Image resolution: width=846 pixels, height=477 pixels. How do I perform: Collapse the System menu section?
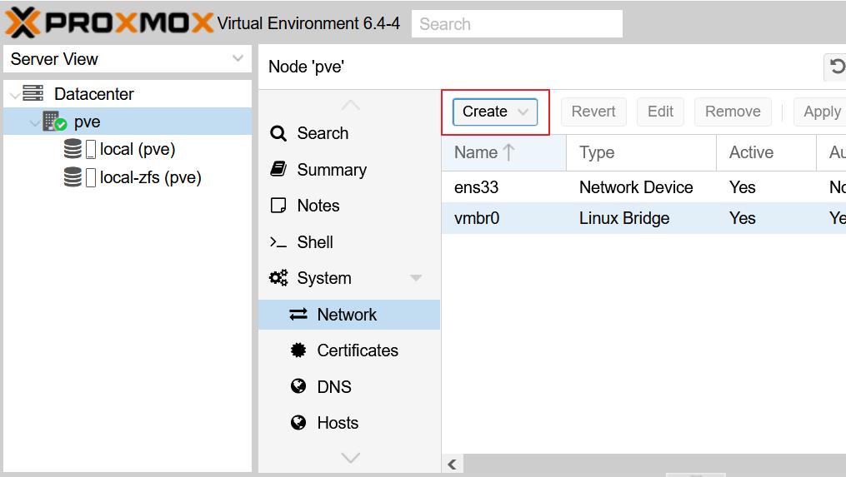point(416,278)
